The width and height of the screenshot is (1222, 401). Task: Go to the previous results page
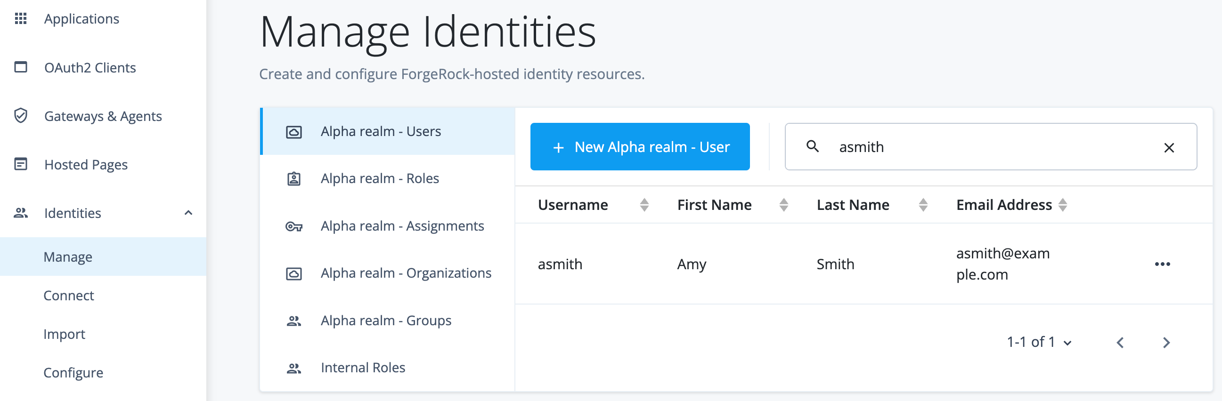coord(1120,342)
